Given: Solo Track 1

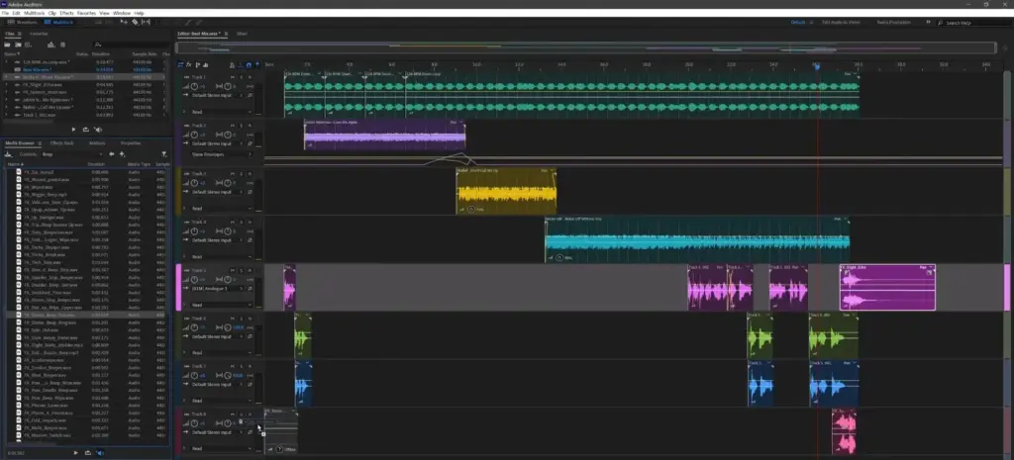Looking at the screenshot, I should (242, 77).
